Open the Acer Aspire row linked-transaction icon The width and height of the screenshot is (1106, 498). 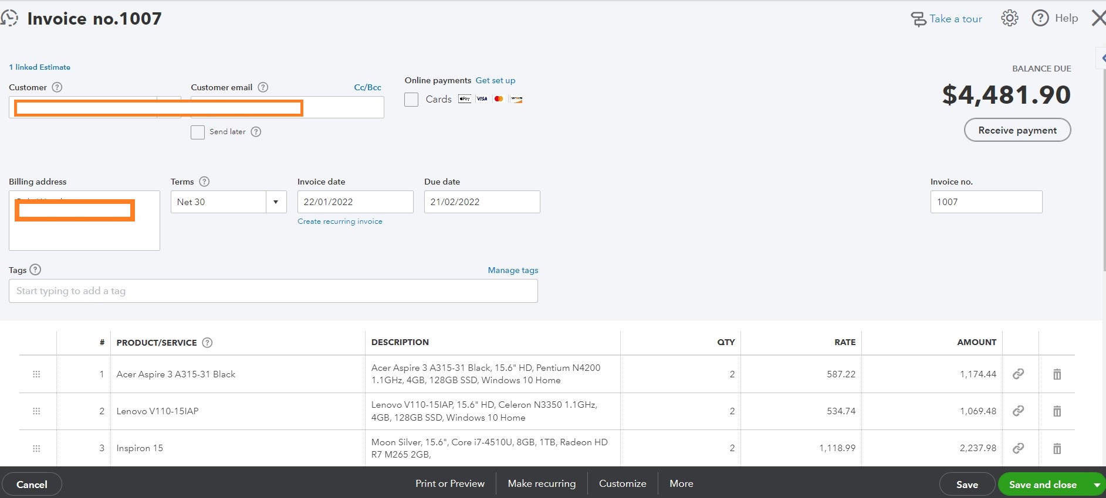click(x=1019, y=374)
